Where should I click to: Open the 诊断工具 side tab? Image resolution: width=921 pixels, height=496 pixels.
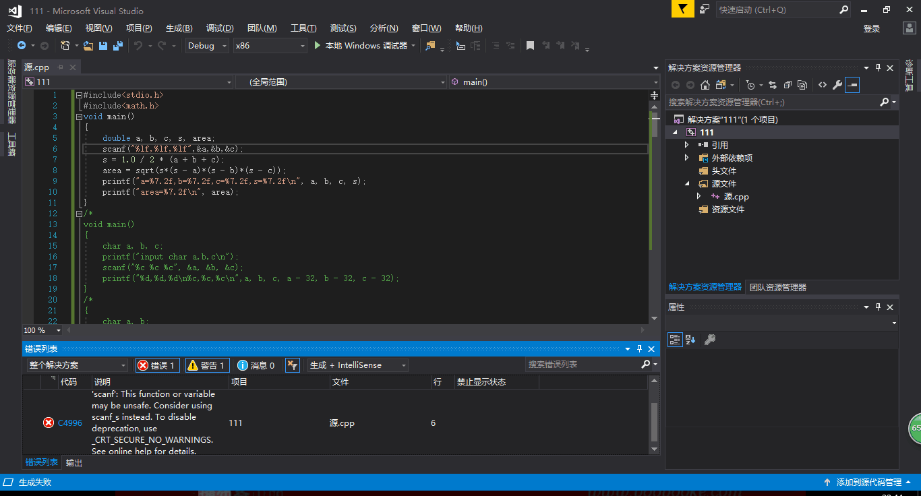coord(909,75)
